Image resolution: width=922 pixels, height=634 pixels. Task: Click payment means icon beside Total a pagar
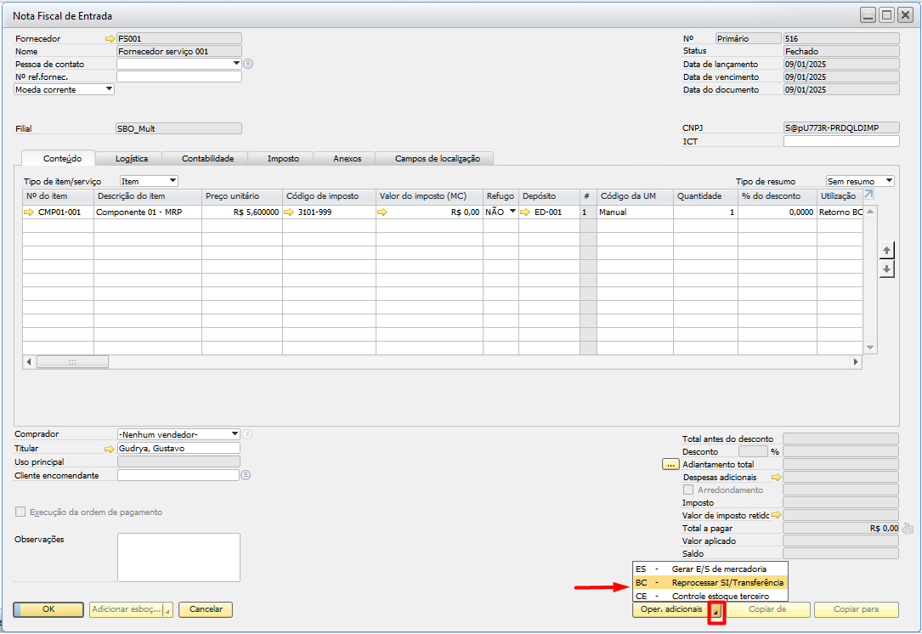point(908,529)
